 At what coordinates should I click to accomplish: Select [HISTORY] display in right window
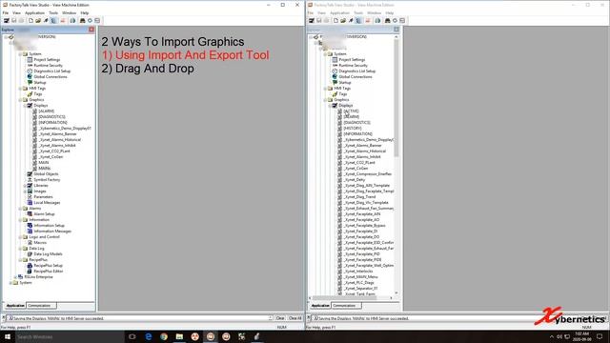click(353, 128)
